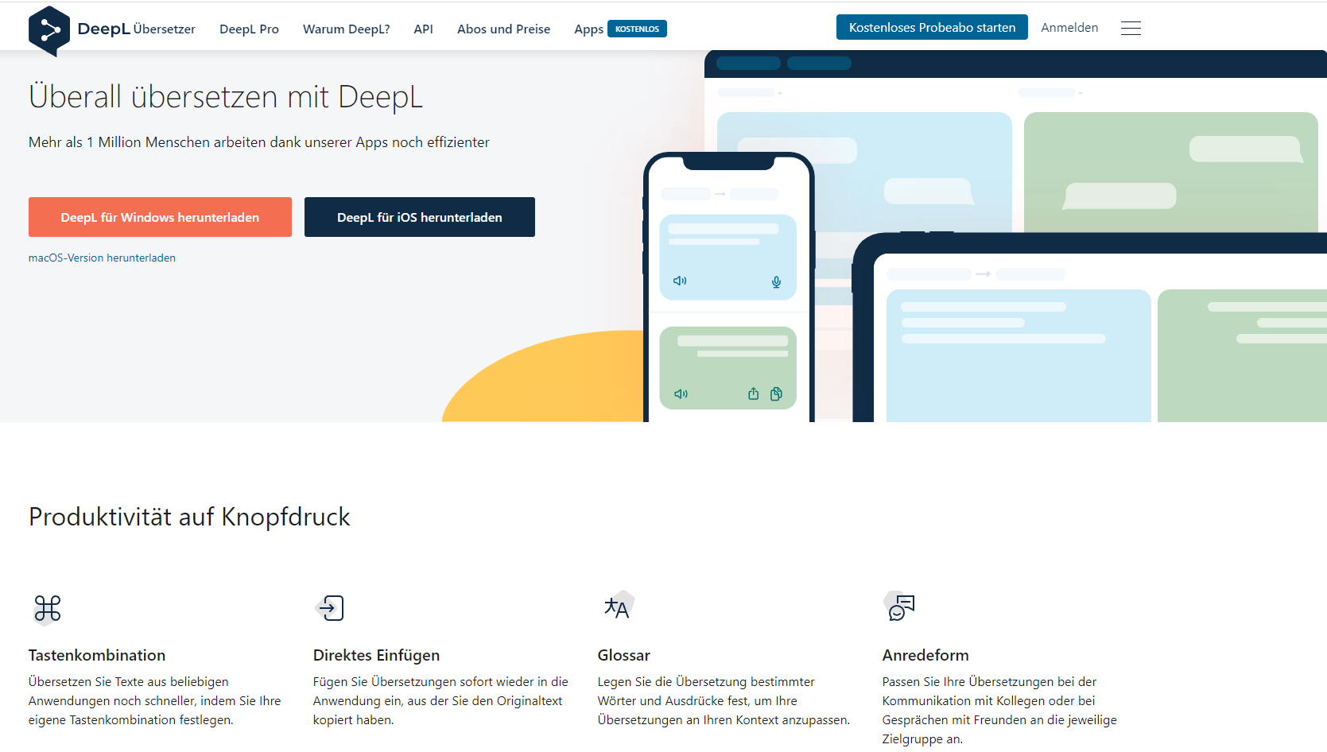Click the share icon in green phone panel
The height and width of the screenshot is (752, 1327).
click(754, 394)
